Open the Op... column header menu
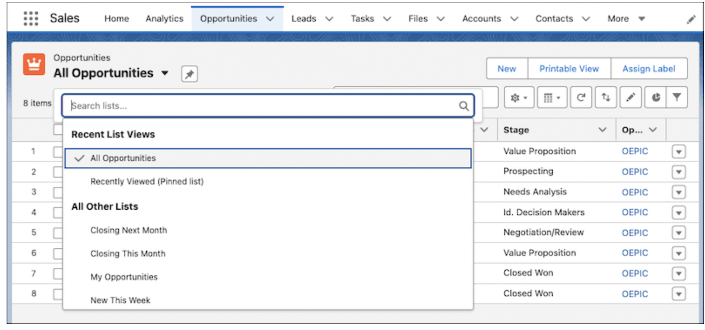Screen dimensions: 705x330 [x=653, y=130]
